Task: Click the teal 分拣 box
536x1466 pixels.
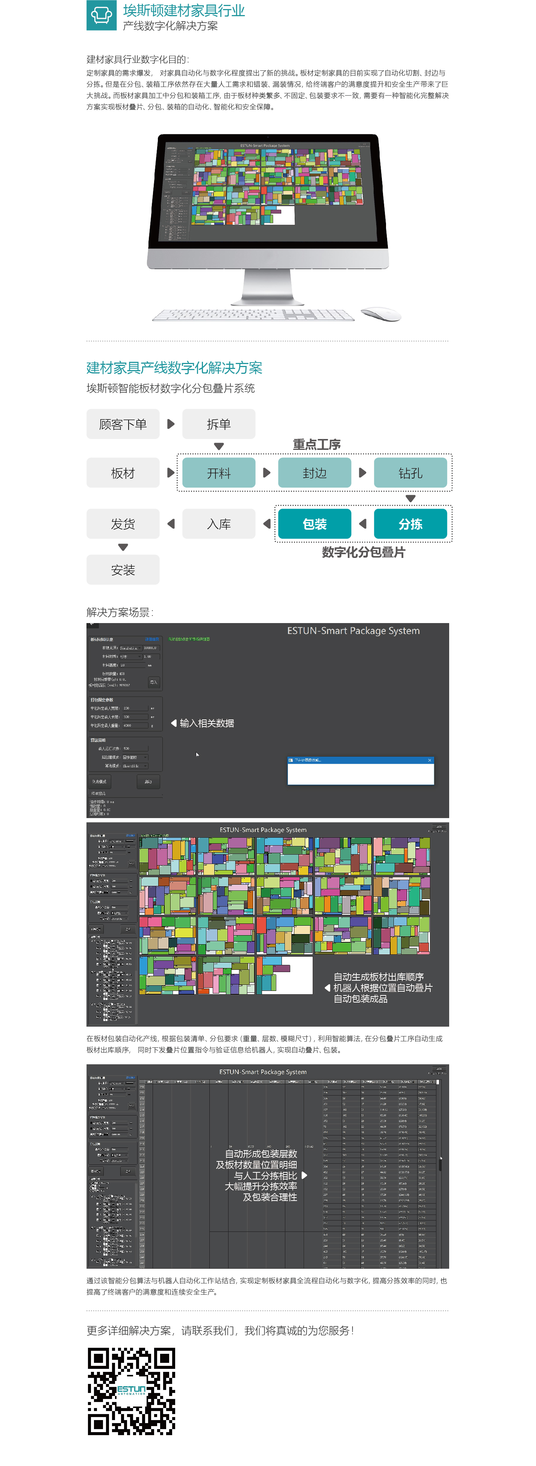Action: [410, 524]
